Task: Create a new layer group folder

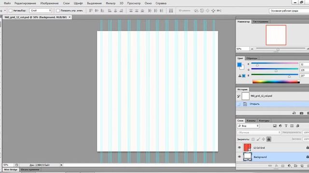Action: point(295,166)
